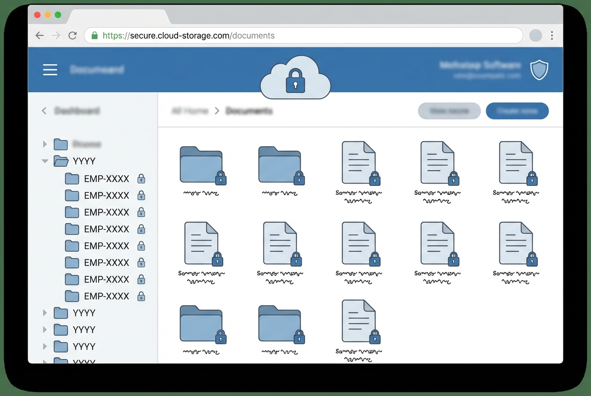Open the browser three-dot options menu

(552, 35)
